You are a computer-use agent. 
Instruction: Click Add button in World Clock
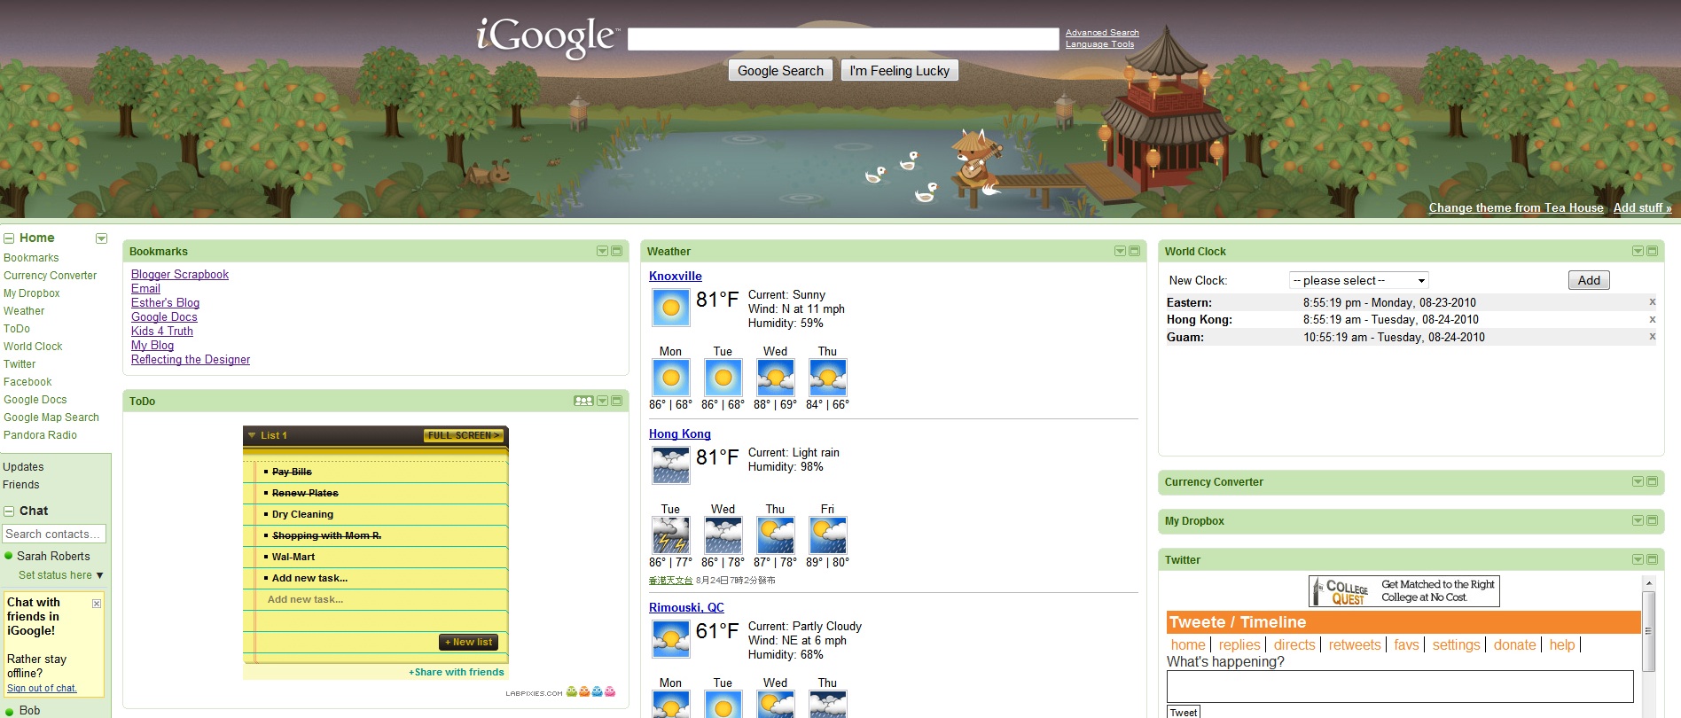coord(1589,280)
